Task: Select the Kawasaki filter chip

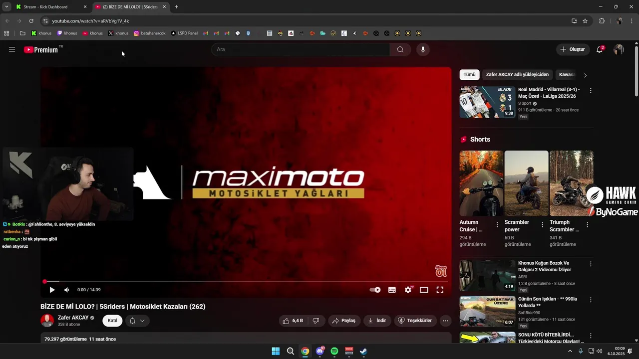Action: pyautogui.click(x=567, y=75)
